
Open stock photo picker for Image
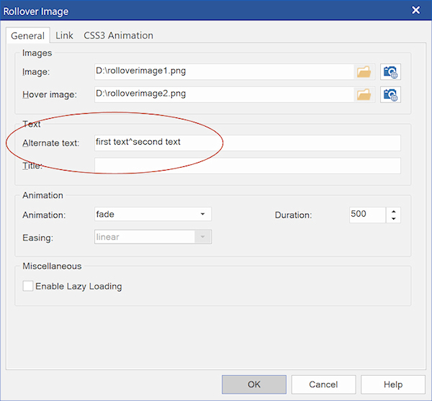[x=390, y=71]
